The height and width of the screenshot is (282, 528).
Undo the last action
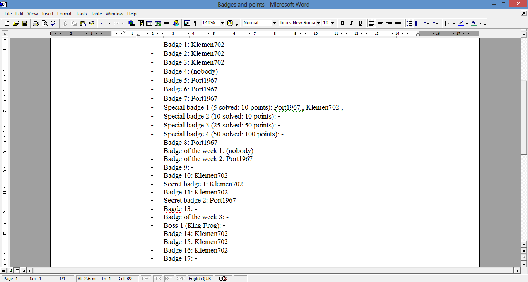(x=103, y=23)
